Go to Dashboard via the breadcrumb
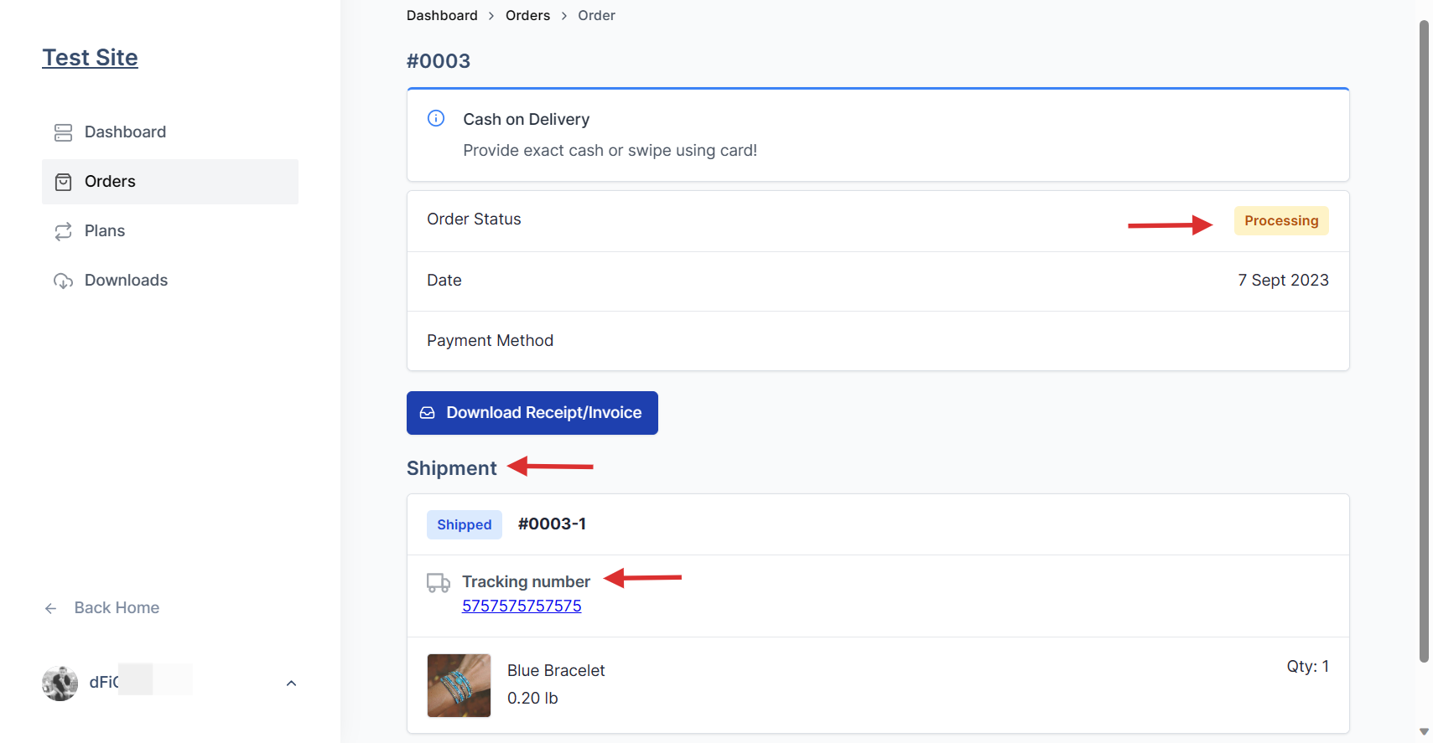The image size is (1433, 743). [x=442, y=16]
